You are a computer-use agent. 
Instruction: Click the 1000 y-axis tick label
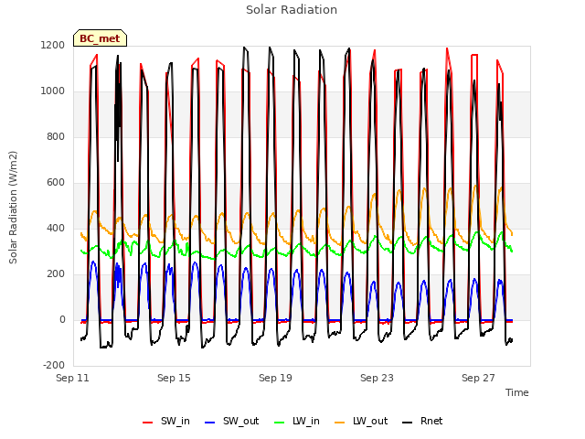(x=53, y=91)
